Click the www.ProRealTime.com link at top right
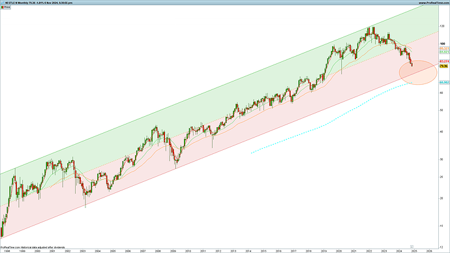Image resolution: width=450 pixels, height=253 pixels. 434,3
